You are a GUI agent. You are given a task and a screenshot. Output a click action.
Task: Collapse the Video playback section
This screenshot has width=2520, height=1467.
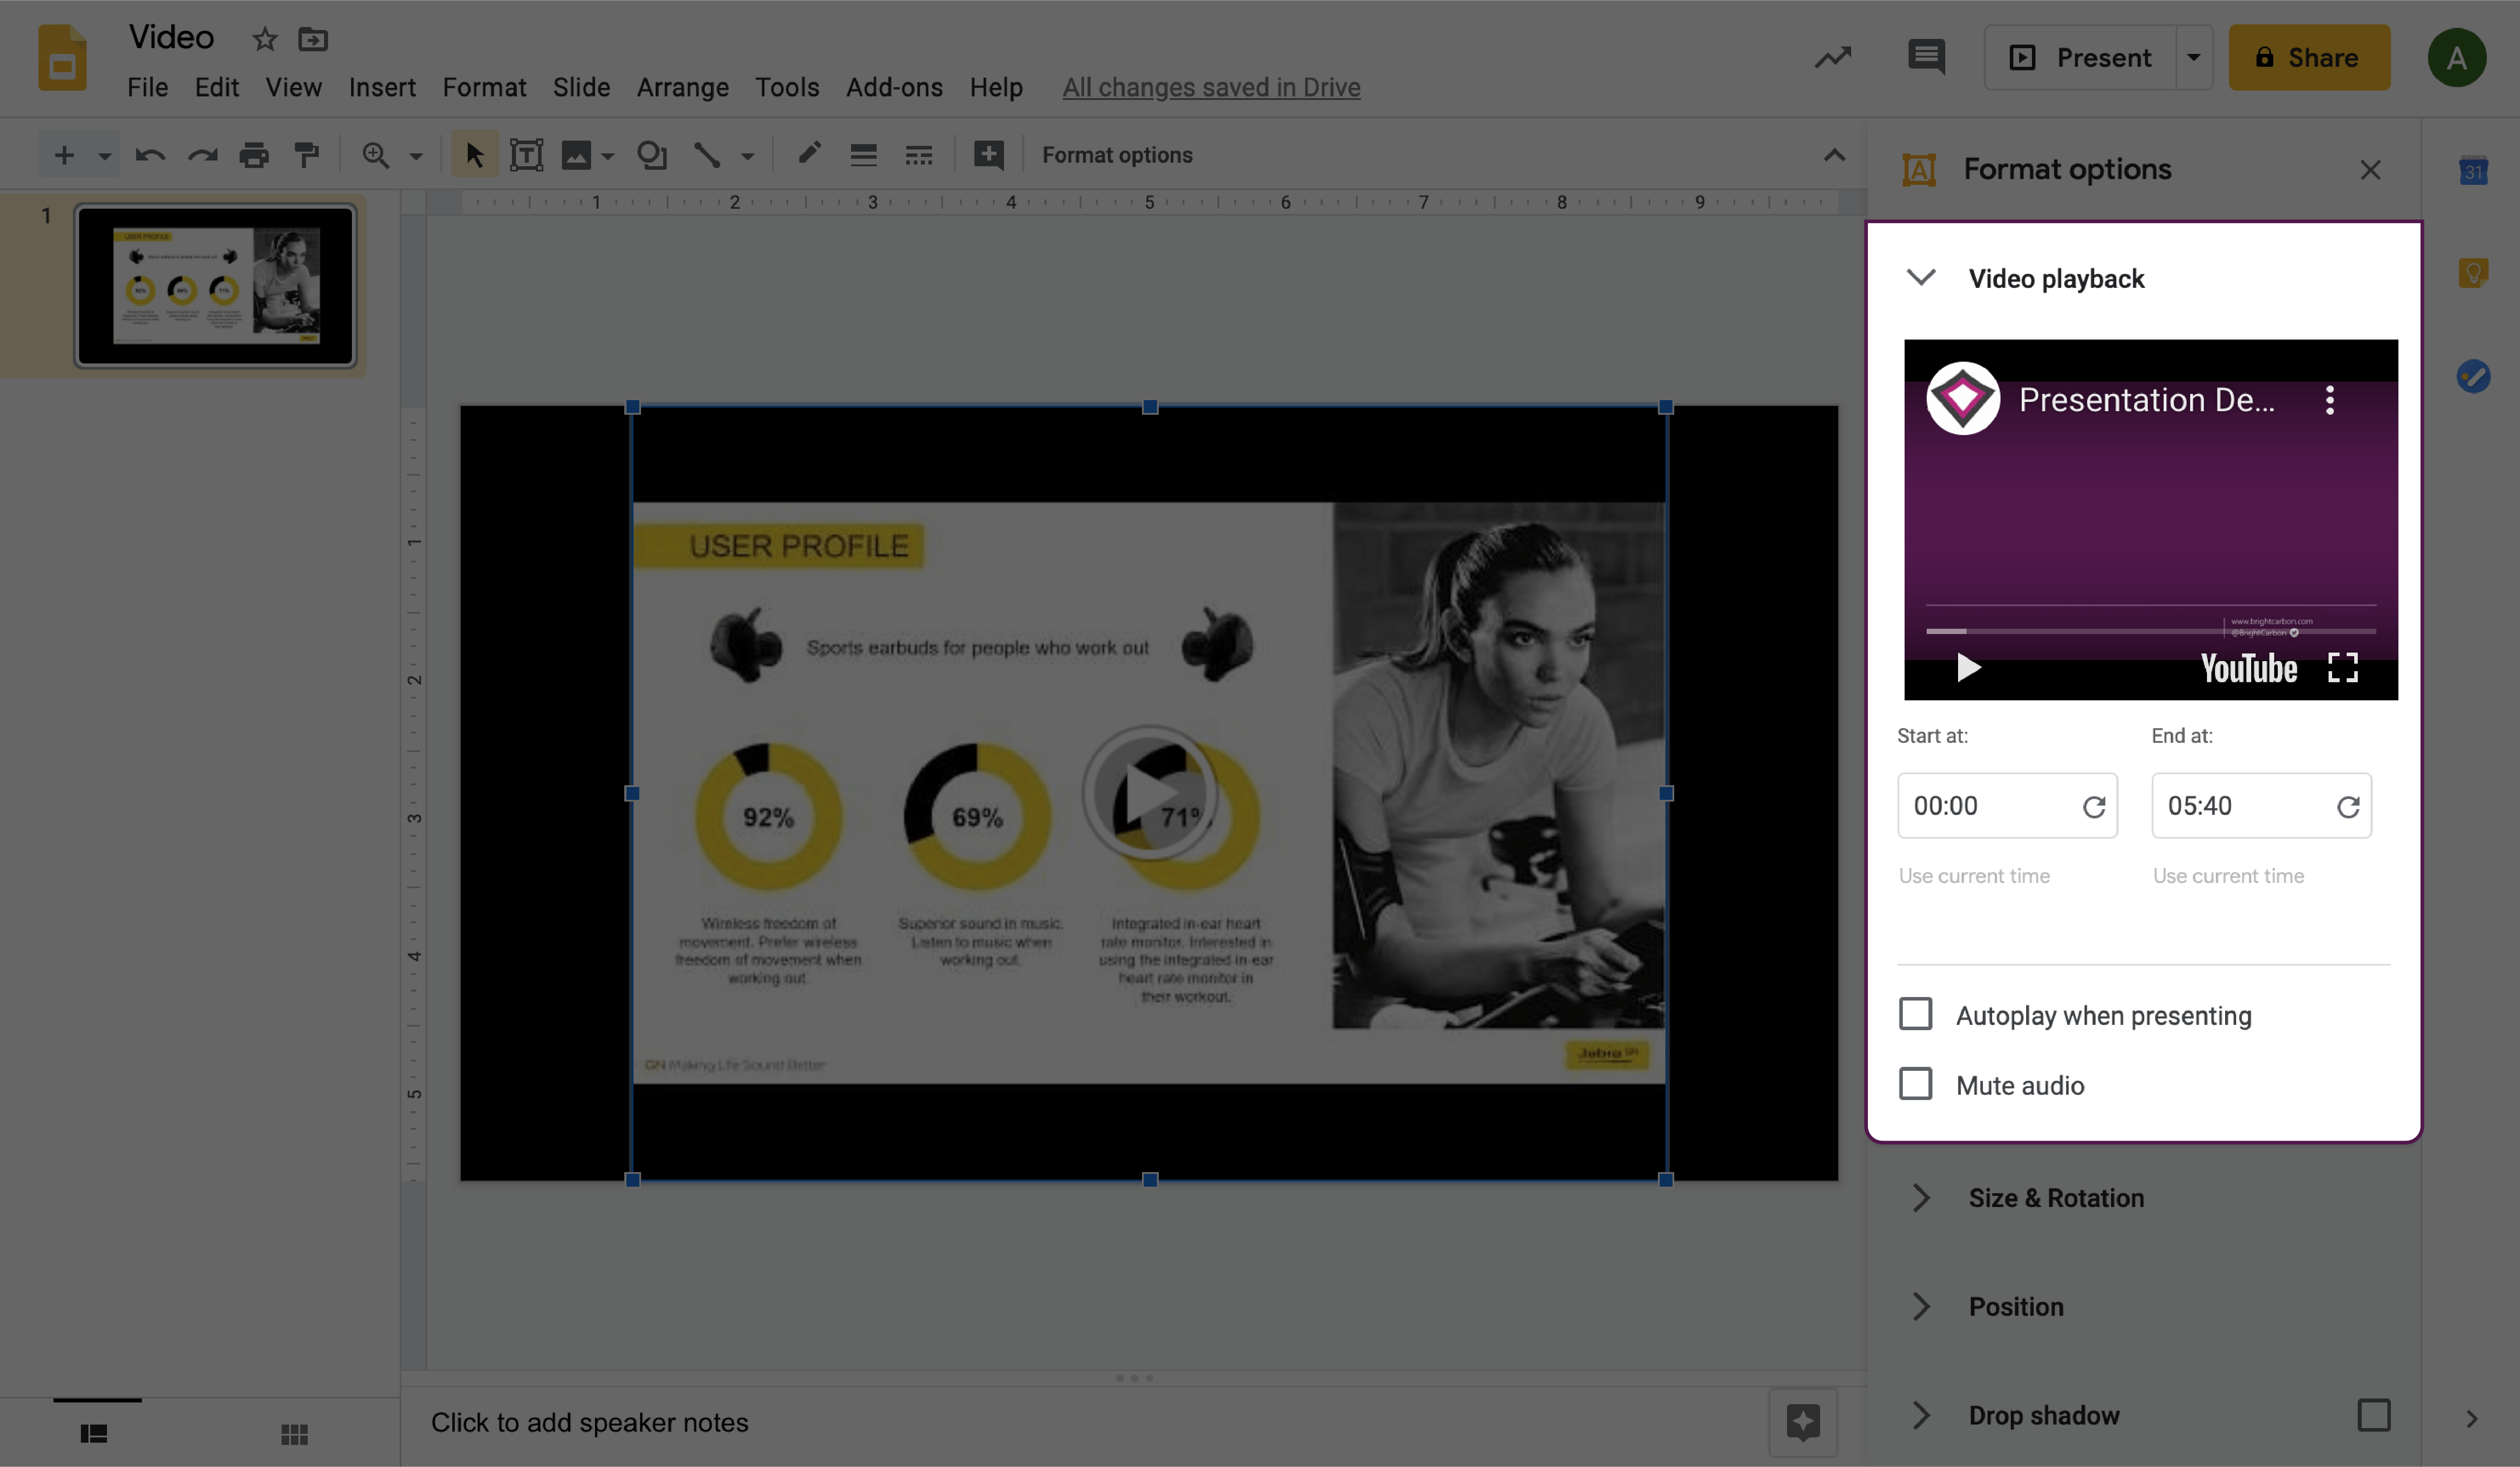click(1921, 278)
